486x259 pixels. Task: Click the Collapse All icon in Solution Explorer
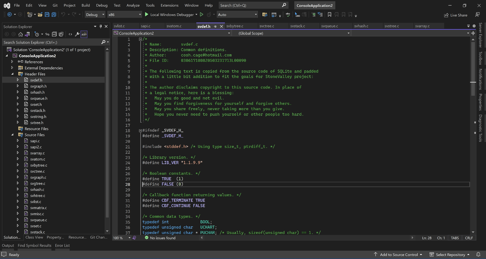pyautogui.click(x=54, y=34)
